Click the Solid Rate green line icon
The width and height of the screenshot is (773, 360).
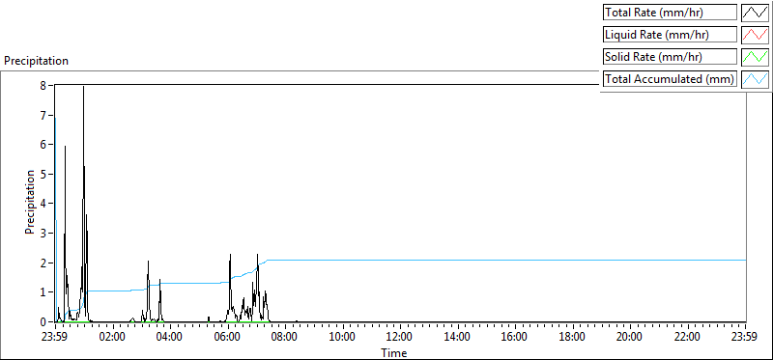(756, 57)
